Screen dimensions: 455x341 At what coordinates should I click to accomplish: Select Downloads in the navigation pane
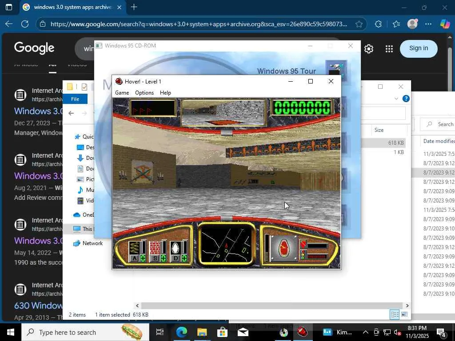(x=86, y=158)
